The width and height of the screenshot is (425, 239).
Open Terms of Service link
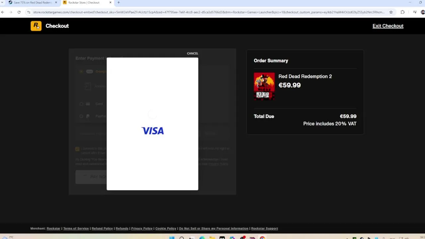(x=76, y=228)
